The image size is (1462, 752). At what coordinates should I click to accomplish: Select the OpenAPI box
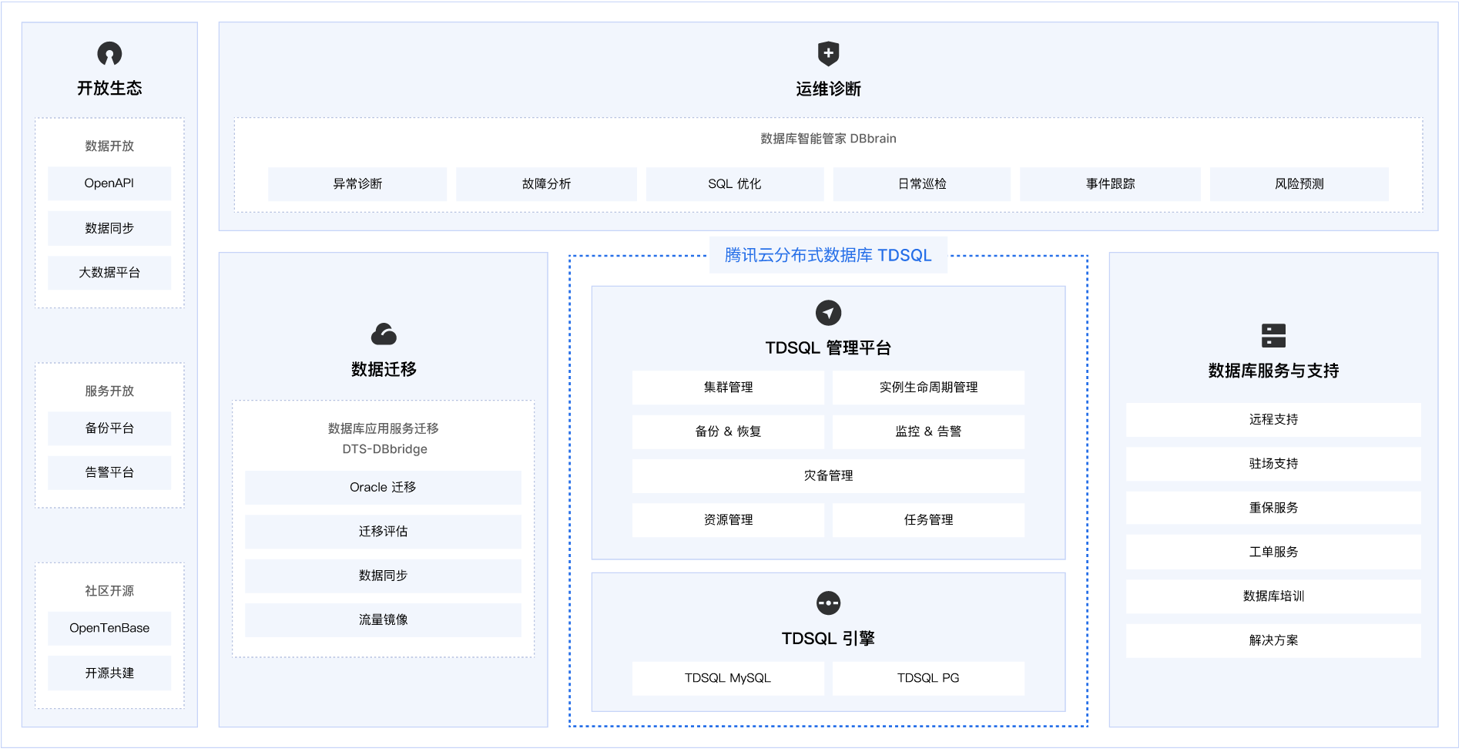click(x=109, y=183)
